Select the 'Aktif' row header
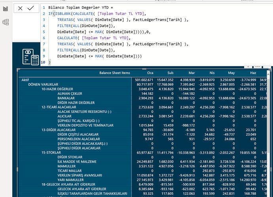 click(25, 80)
